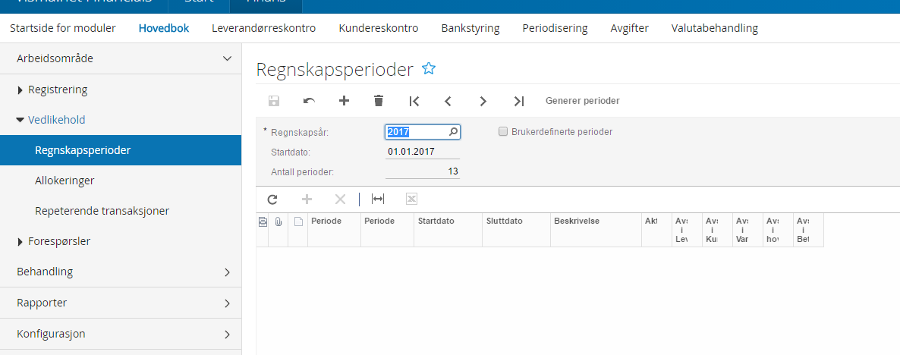Click the notes column header icon

point(263,221)
